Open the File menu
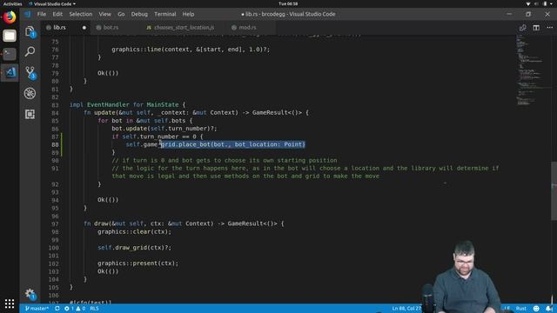 coord(42,14)
